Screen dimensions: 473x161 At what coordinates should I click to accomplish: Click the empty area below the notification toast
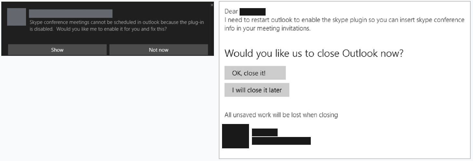pos(107,107)
